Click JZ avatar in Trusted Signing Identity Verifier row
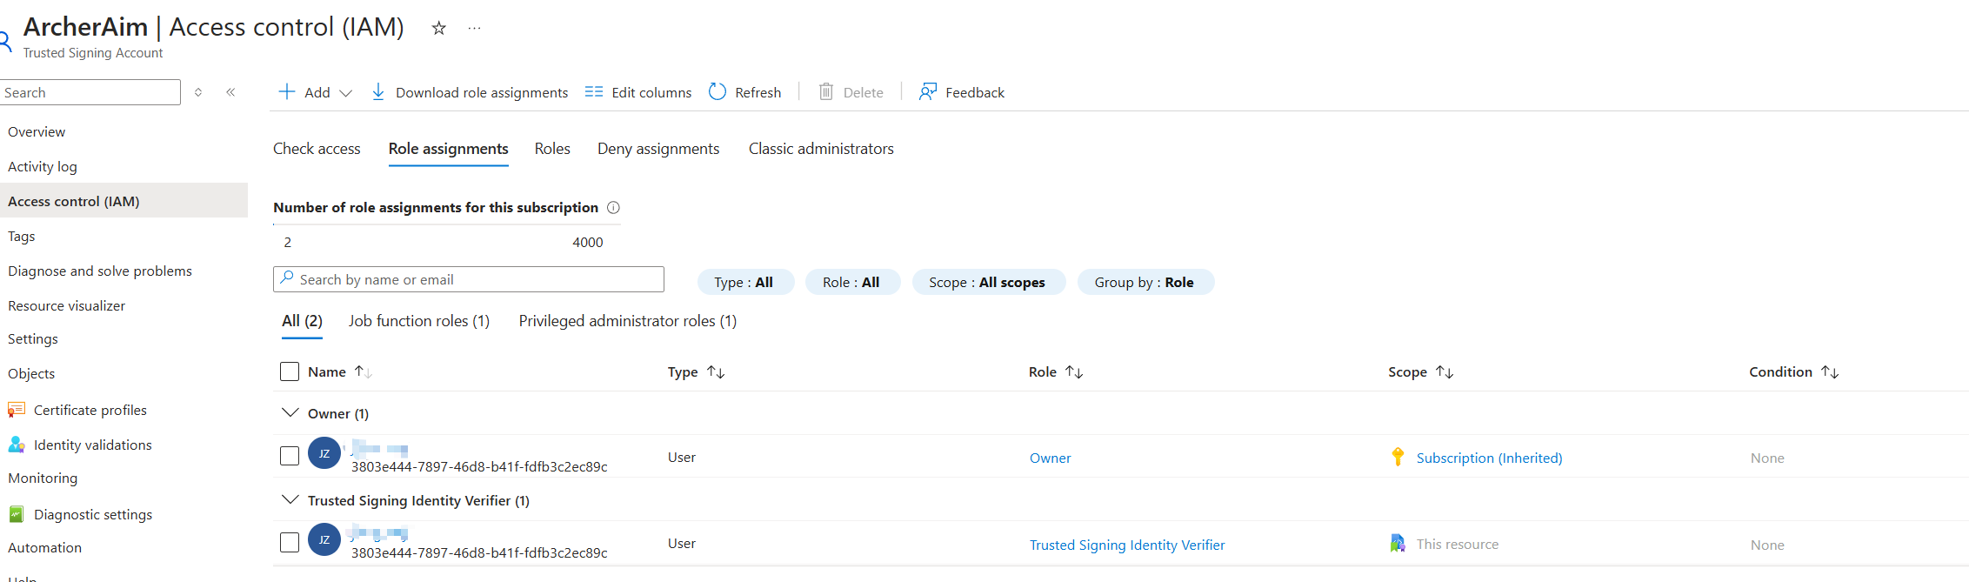This screenshot has height=582, width=1969. (x=324, y=539)
